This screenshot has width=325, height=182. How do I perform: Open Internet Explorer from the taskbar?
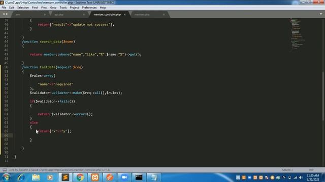coord(21,177)
